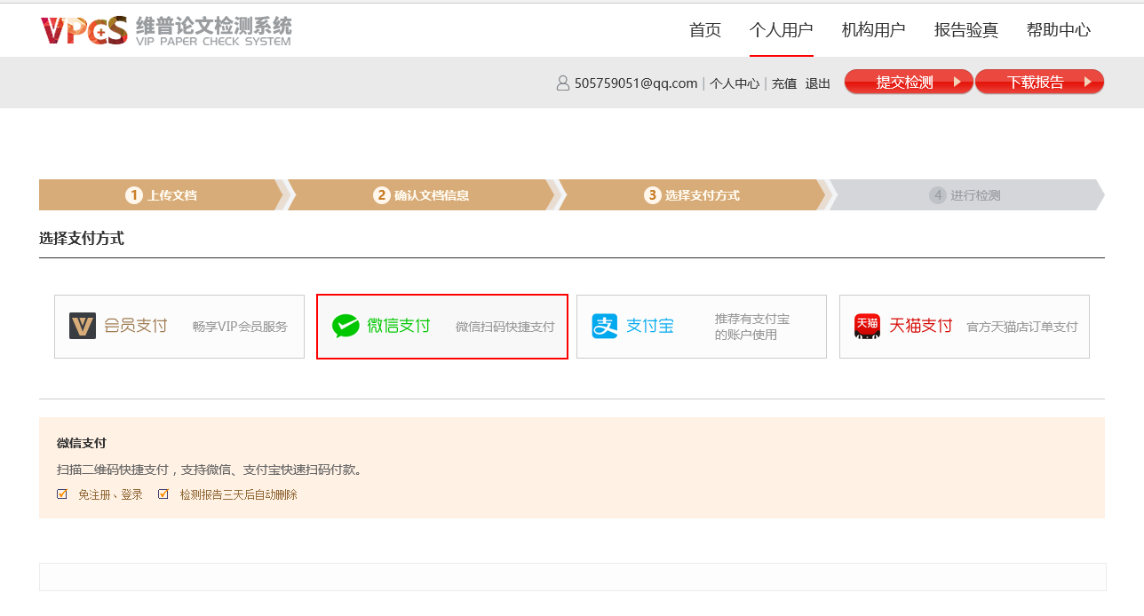Click the 提交检测 red button

(909, 82)
